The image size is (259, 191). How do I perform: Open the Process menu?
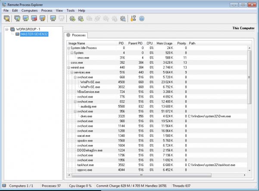coord(47,10)
